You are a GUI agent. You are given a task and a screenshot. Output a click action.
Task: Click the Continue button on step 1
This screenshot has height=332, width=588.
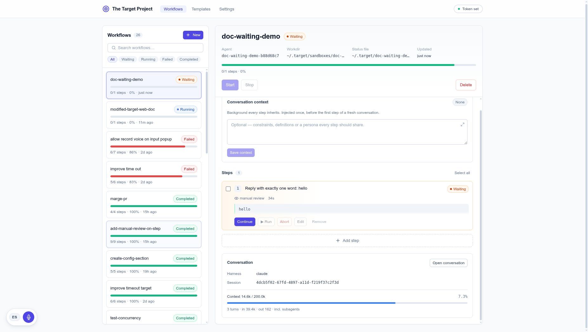(x=245, y=222)
